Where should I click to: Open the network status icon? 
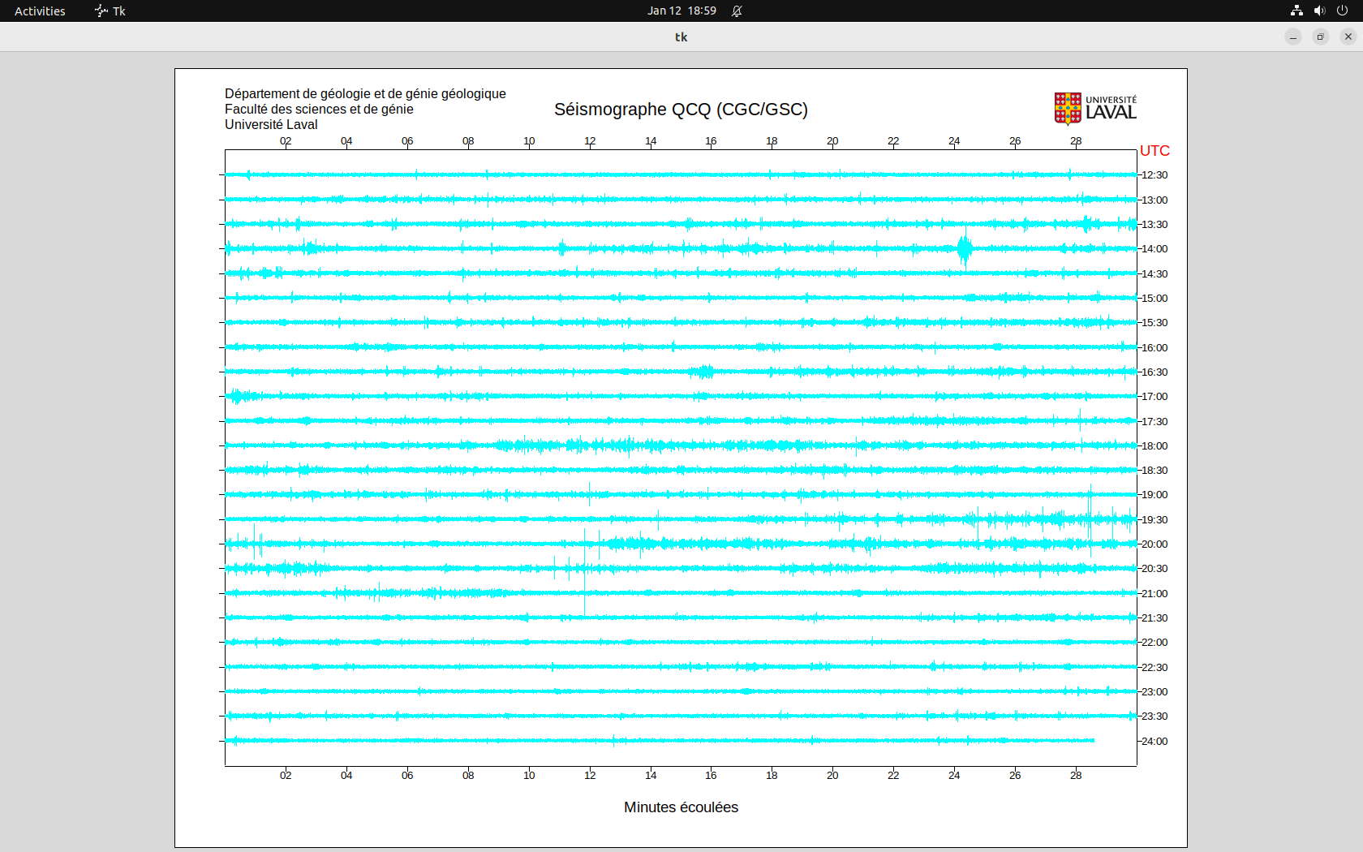[1296, 11]
